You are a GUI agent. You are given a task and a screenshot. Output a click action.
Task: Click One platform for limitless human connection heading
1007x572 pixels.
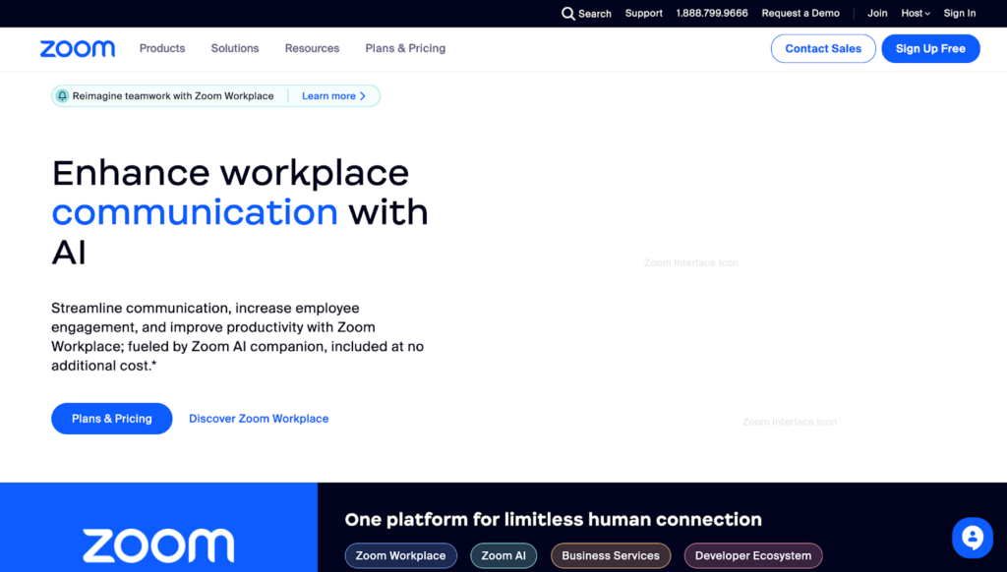553,519
